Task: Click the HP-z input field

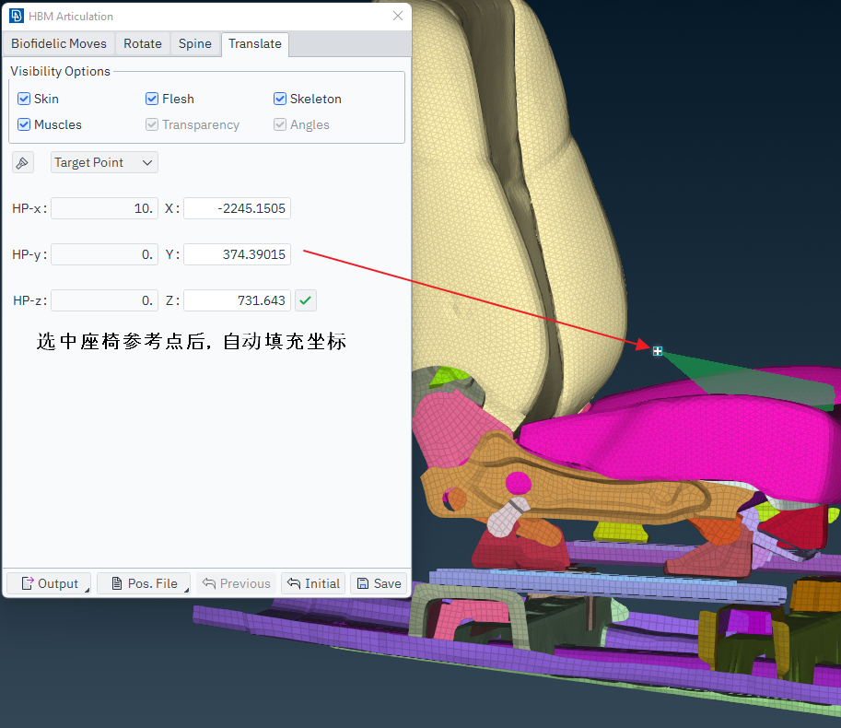Action: (105, 300)
